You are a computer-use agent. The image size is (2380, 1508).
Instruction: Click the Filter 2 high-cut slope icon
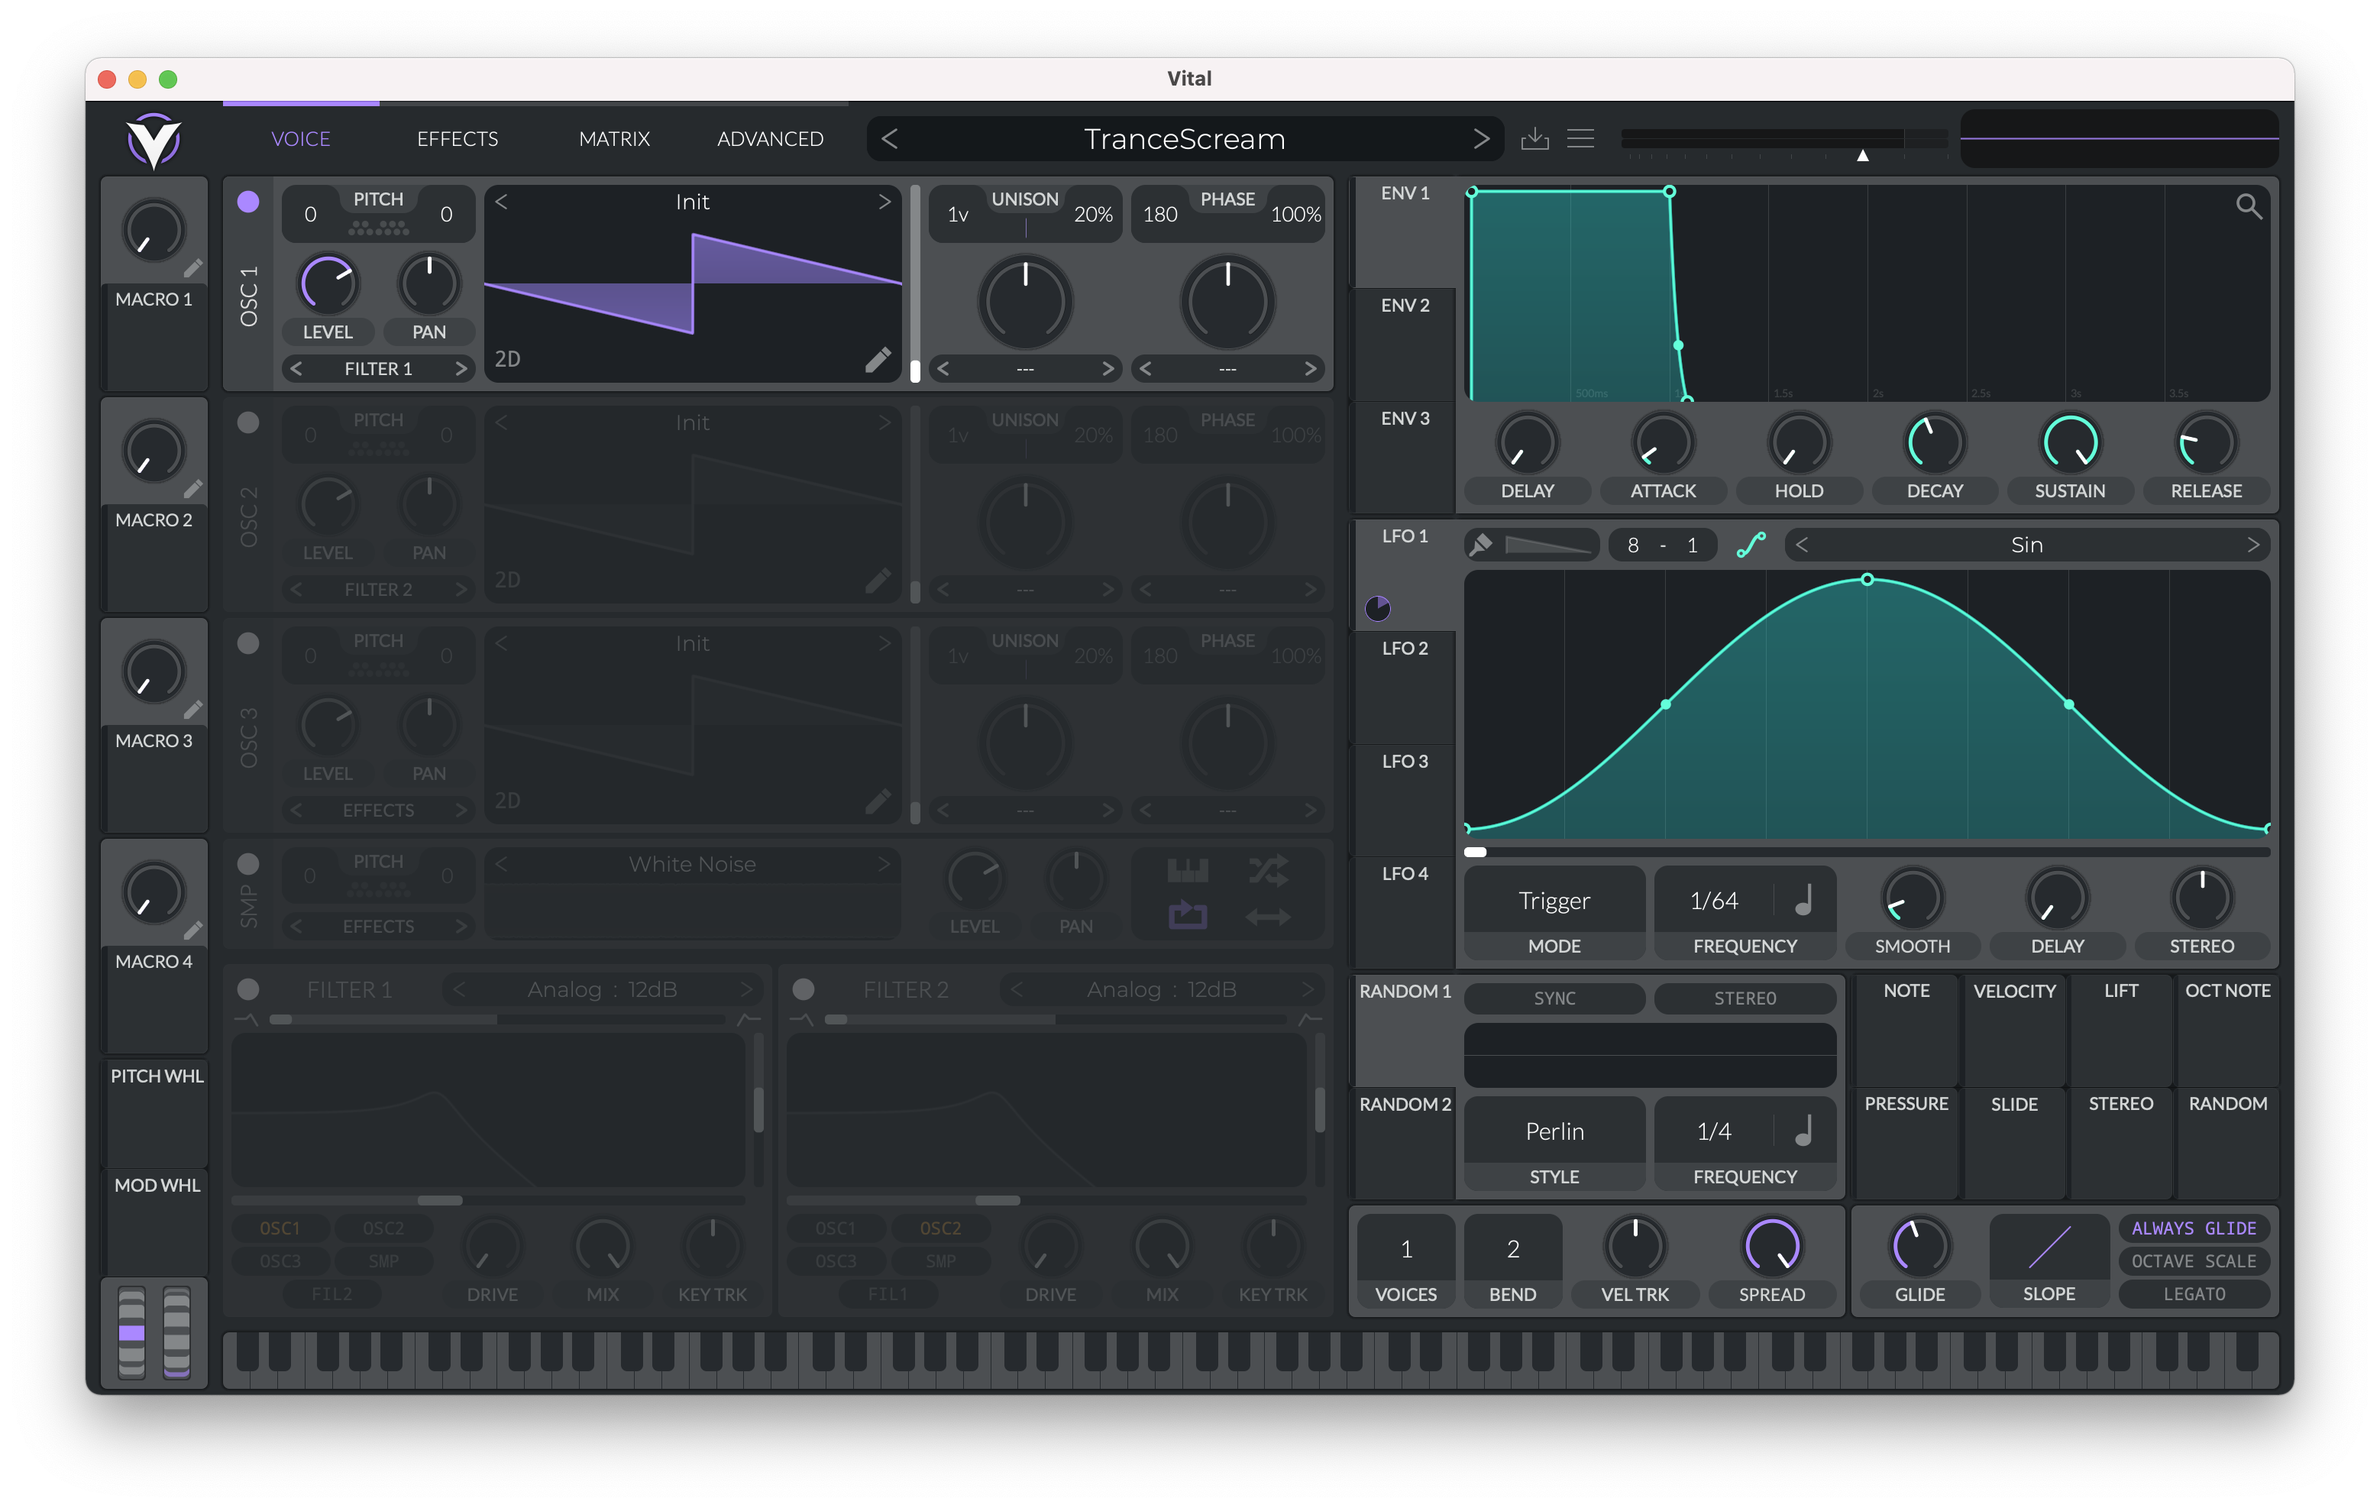1311,1020
